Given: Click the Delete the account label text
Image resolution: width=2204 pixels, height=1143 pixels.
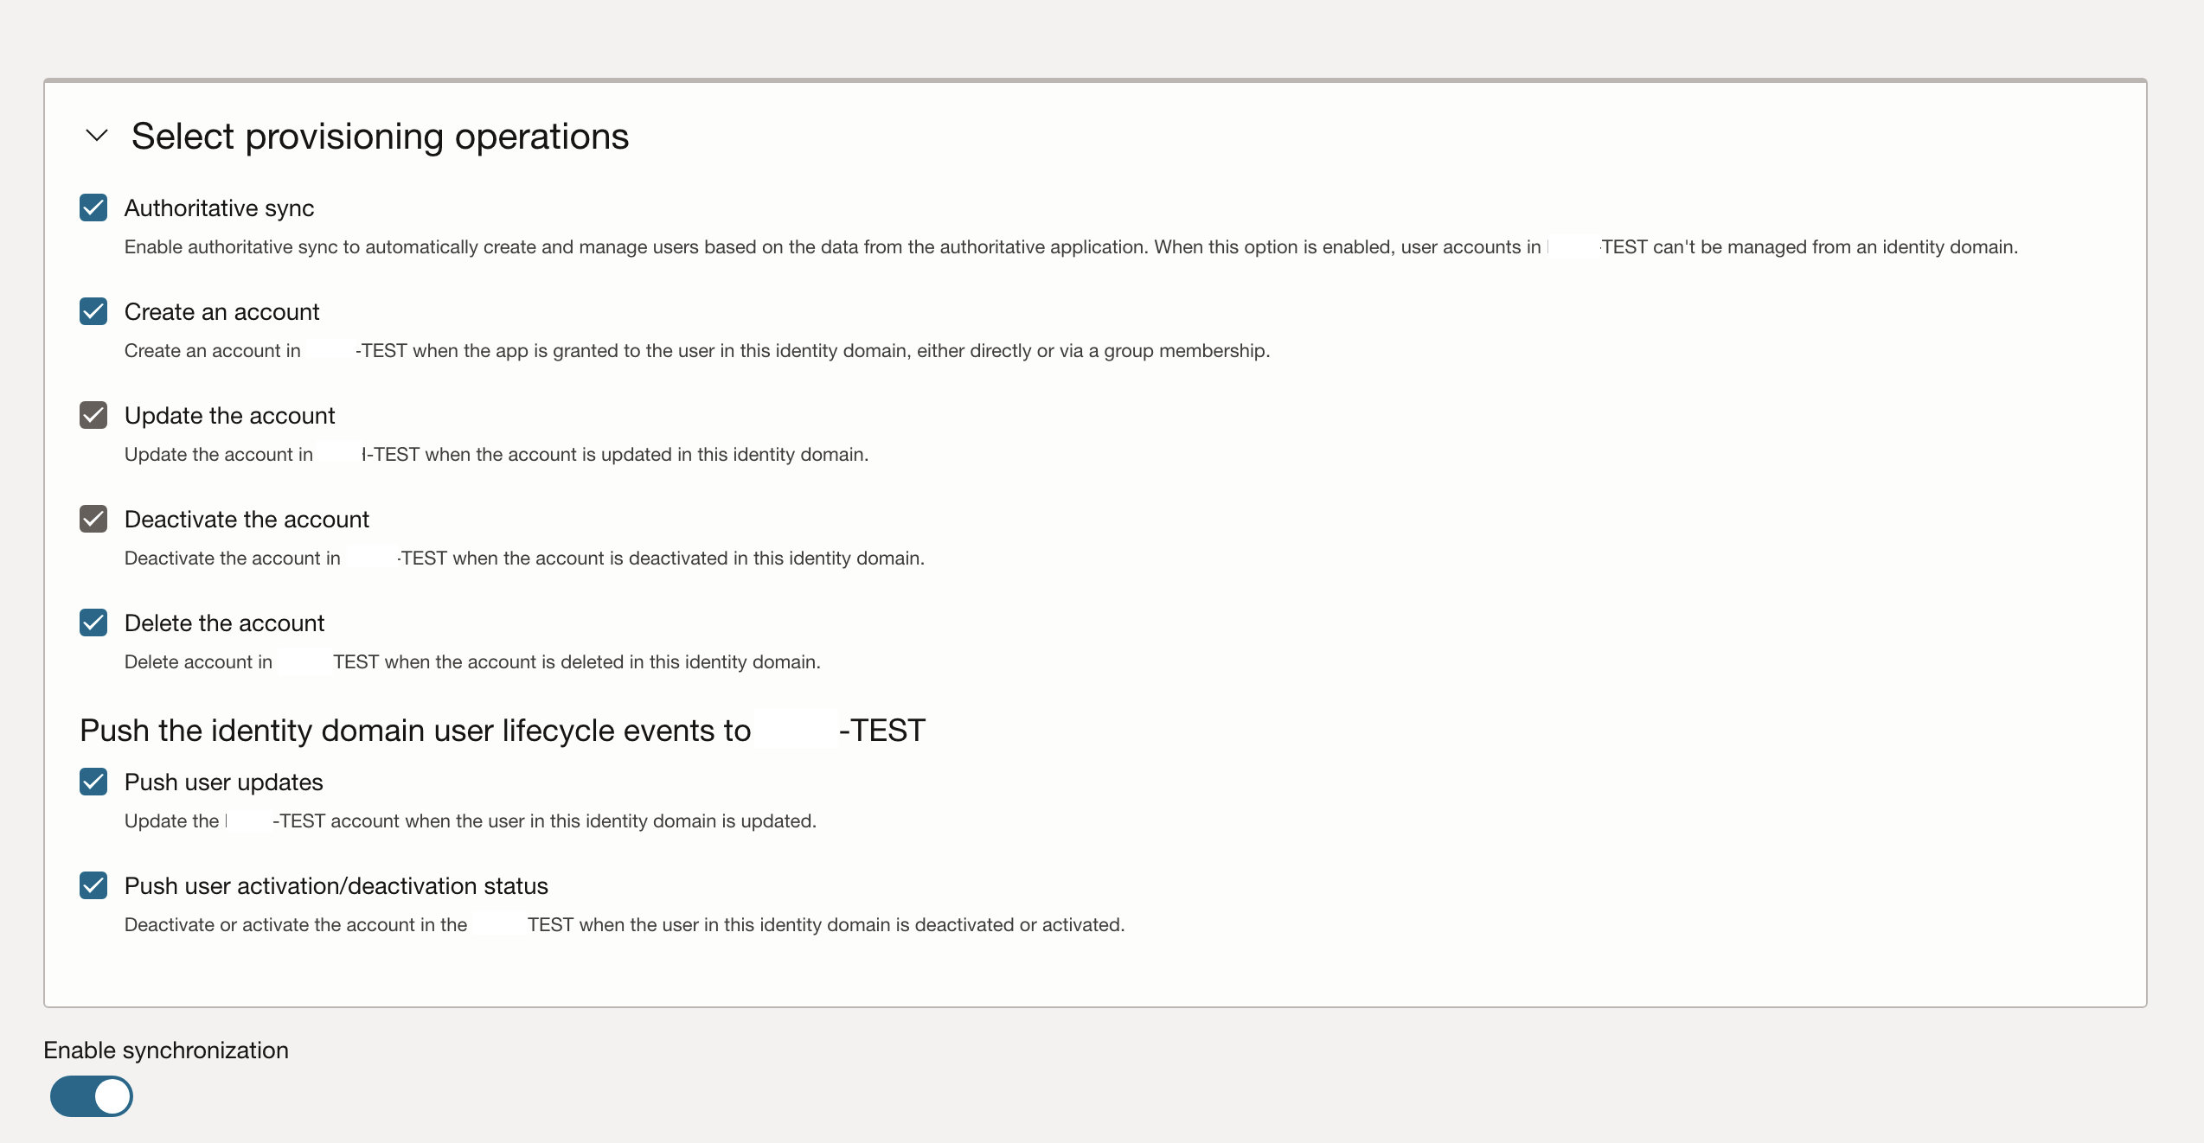Looking at the screenshot, I should coord(224,622).
